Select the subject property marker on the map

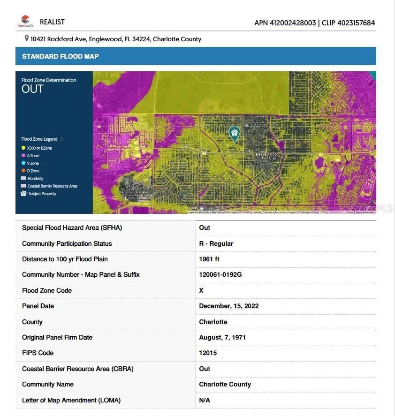pos(234,134)
